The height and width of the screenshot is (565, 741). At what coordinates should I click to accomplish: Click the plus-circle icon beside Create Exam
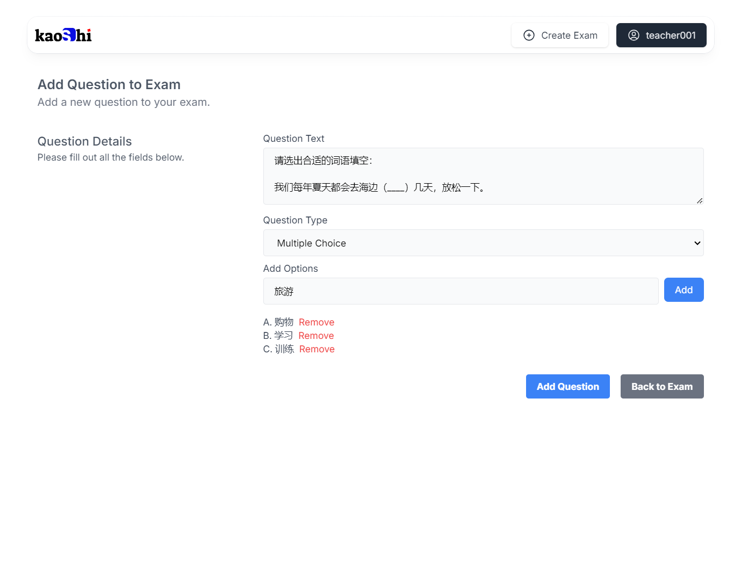529,35
